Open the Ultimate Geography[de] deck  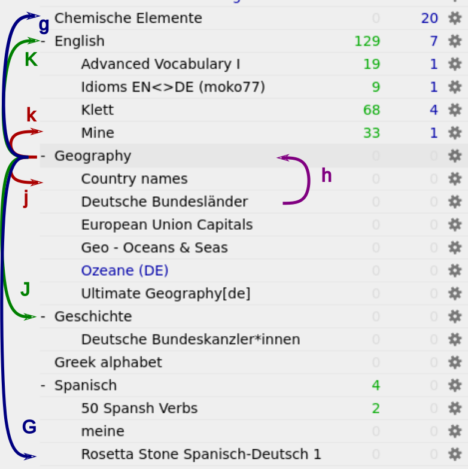click(x=165, y=294)
